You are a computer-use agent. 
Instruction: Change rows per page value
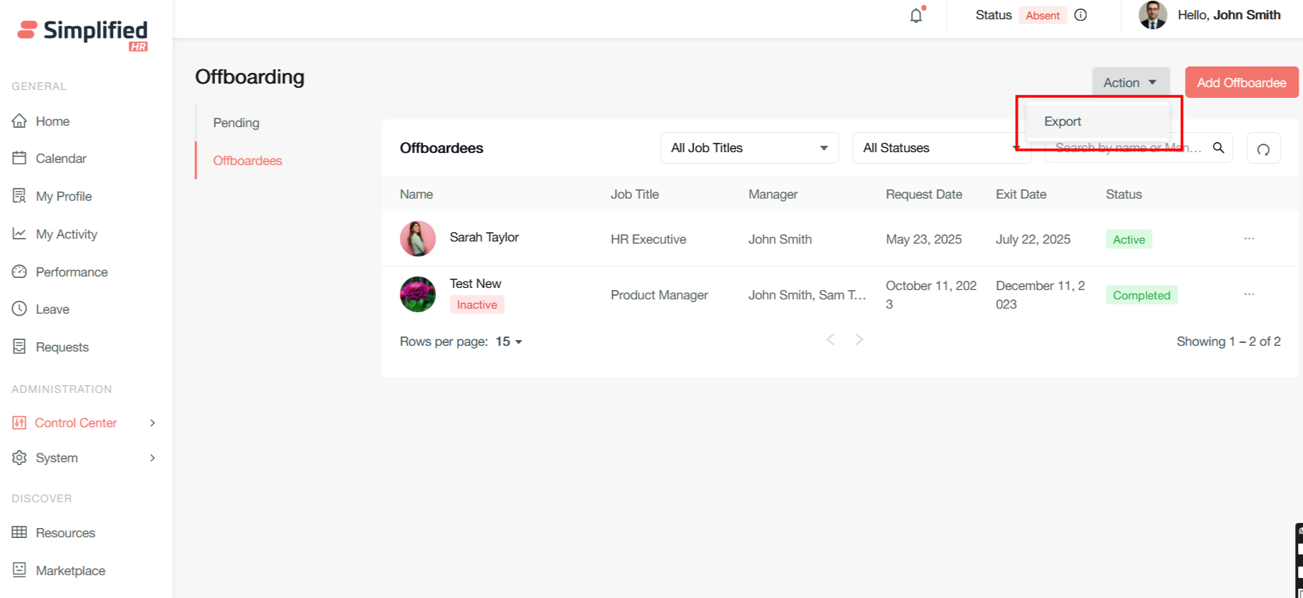click(x=508, y=342)
